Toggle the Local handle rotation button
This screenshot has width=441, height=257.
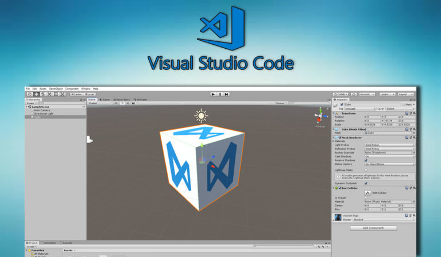90,95
